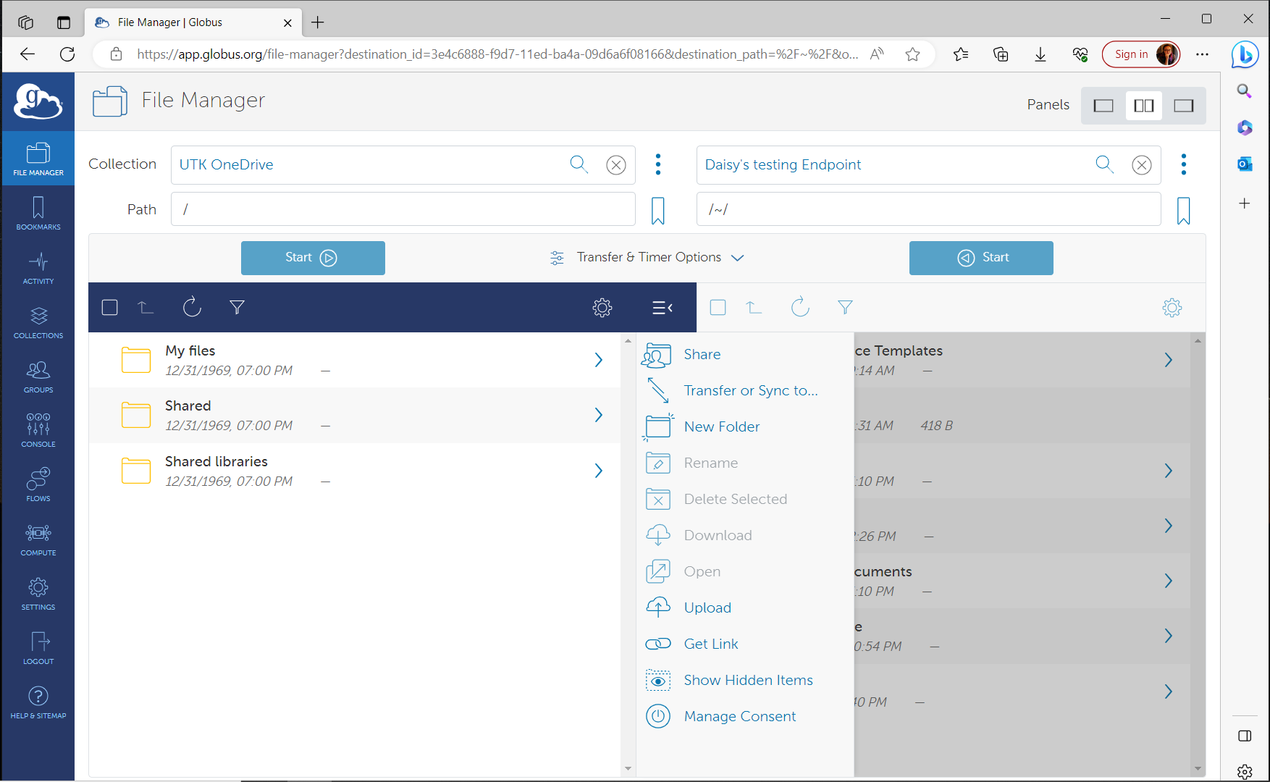Open the Flows section
The width and height of the screenshot is (1270, 782).
[x=38, y=485]
